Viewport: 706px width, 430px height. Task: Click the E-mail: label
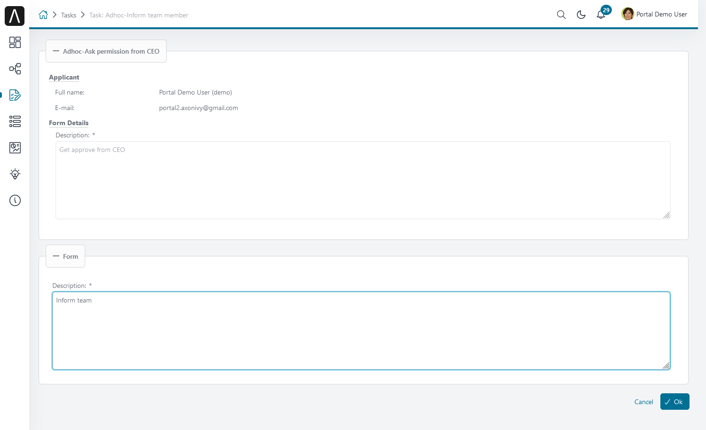pyautogui.click(x=65, y=108)
